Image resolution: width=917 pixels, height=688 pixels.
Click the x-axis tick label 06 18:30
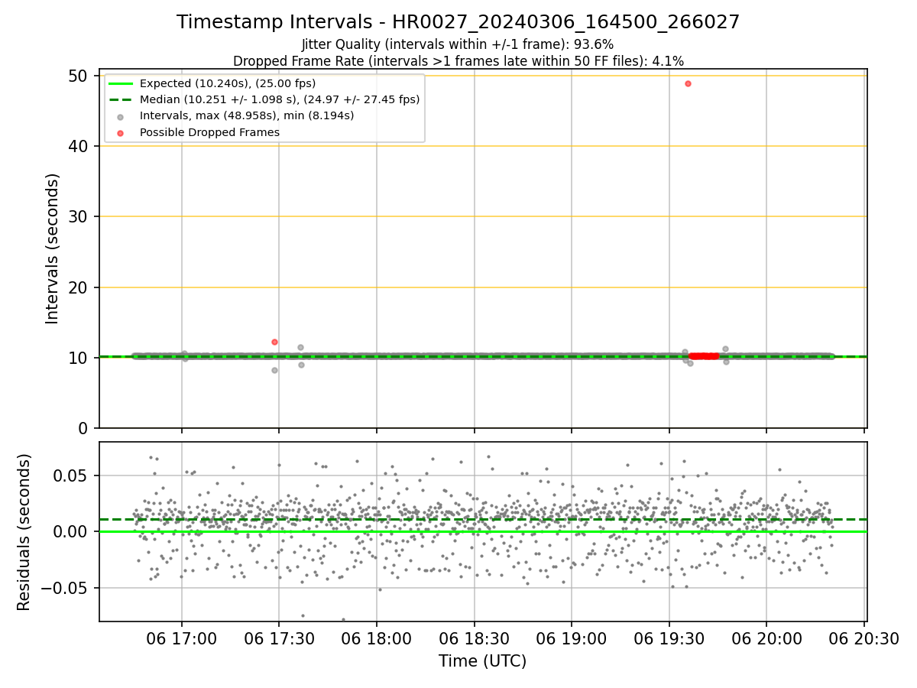475,638
